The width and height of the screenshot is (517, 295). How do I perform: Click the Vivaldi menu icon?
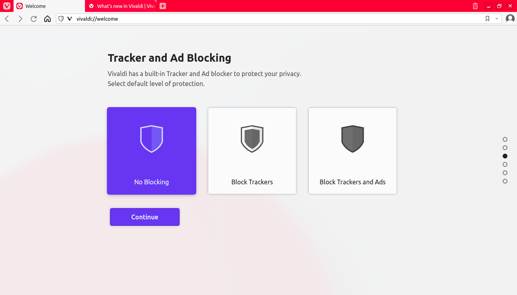click(x=6, y=6)
